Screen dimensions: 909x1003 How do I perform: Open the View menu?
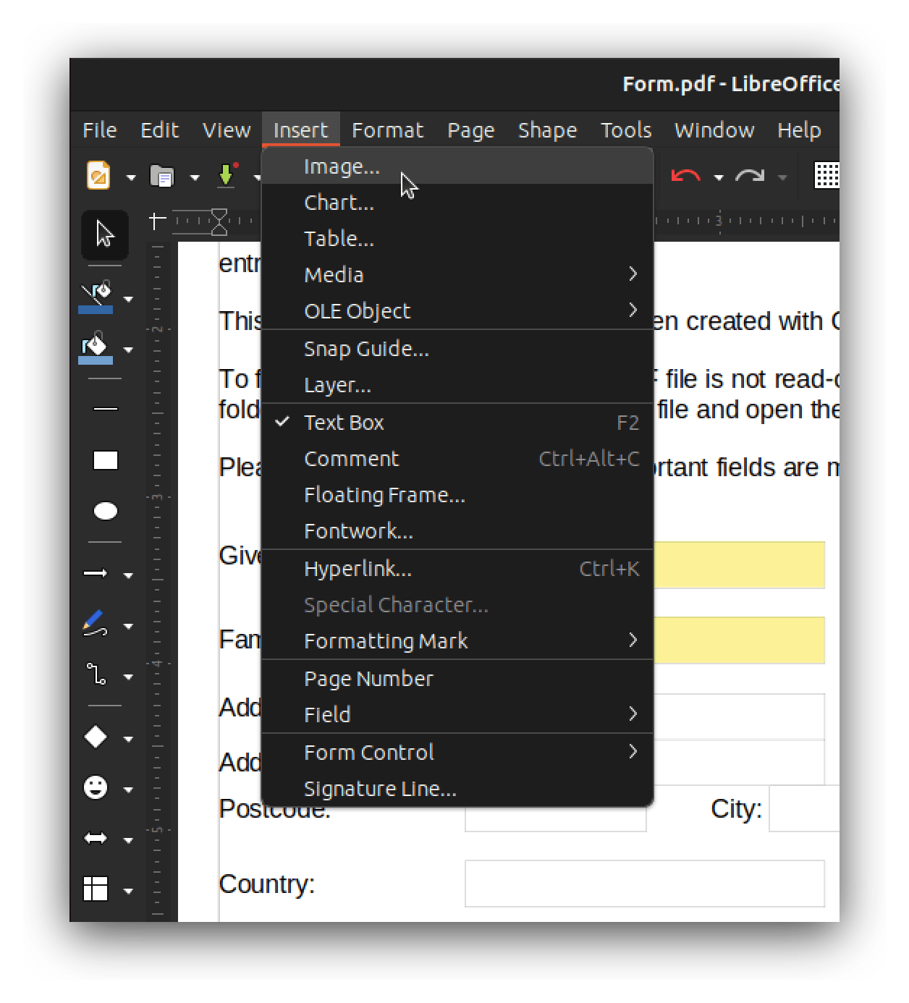[227, 130]
